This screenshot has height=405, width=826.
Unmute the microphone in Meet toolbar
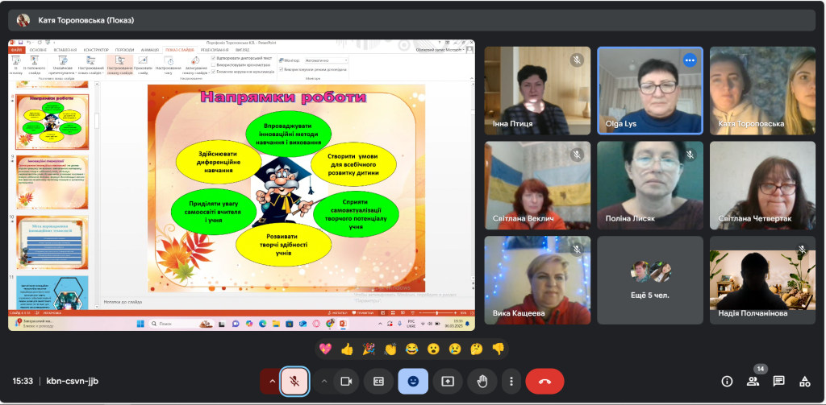[294, 382]
